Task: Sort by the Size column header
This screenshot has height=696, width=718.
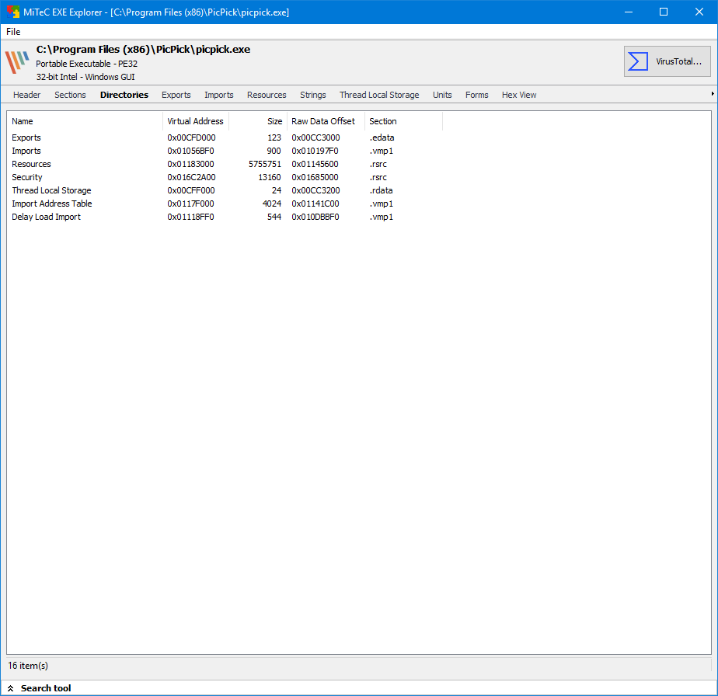Action: pos(258,121)
